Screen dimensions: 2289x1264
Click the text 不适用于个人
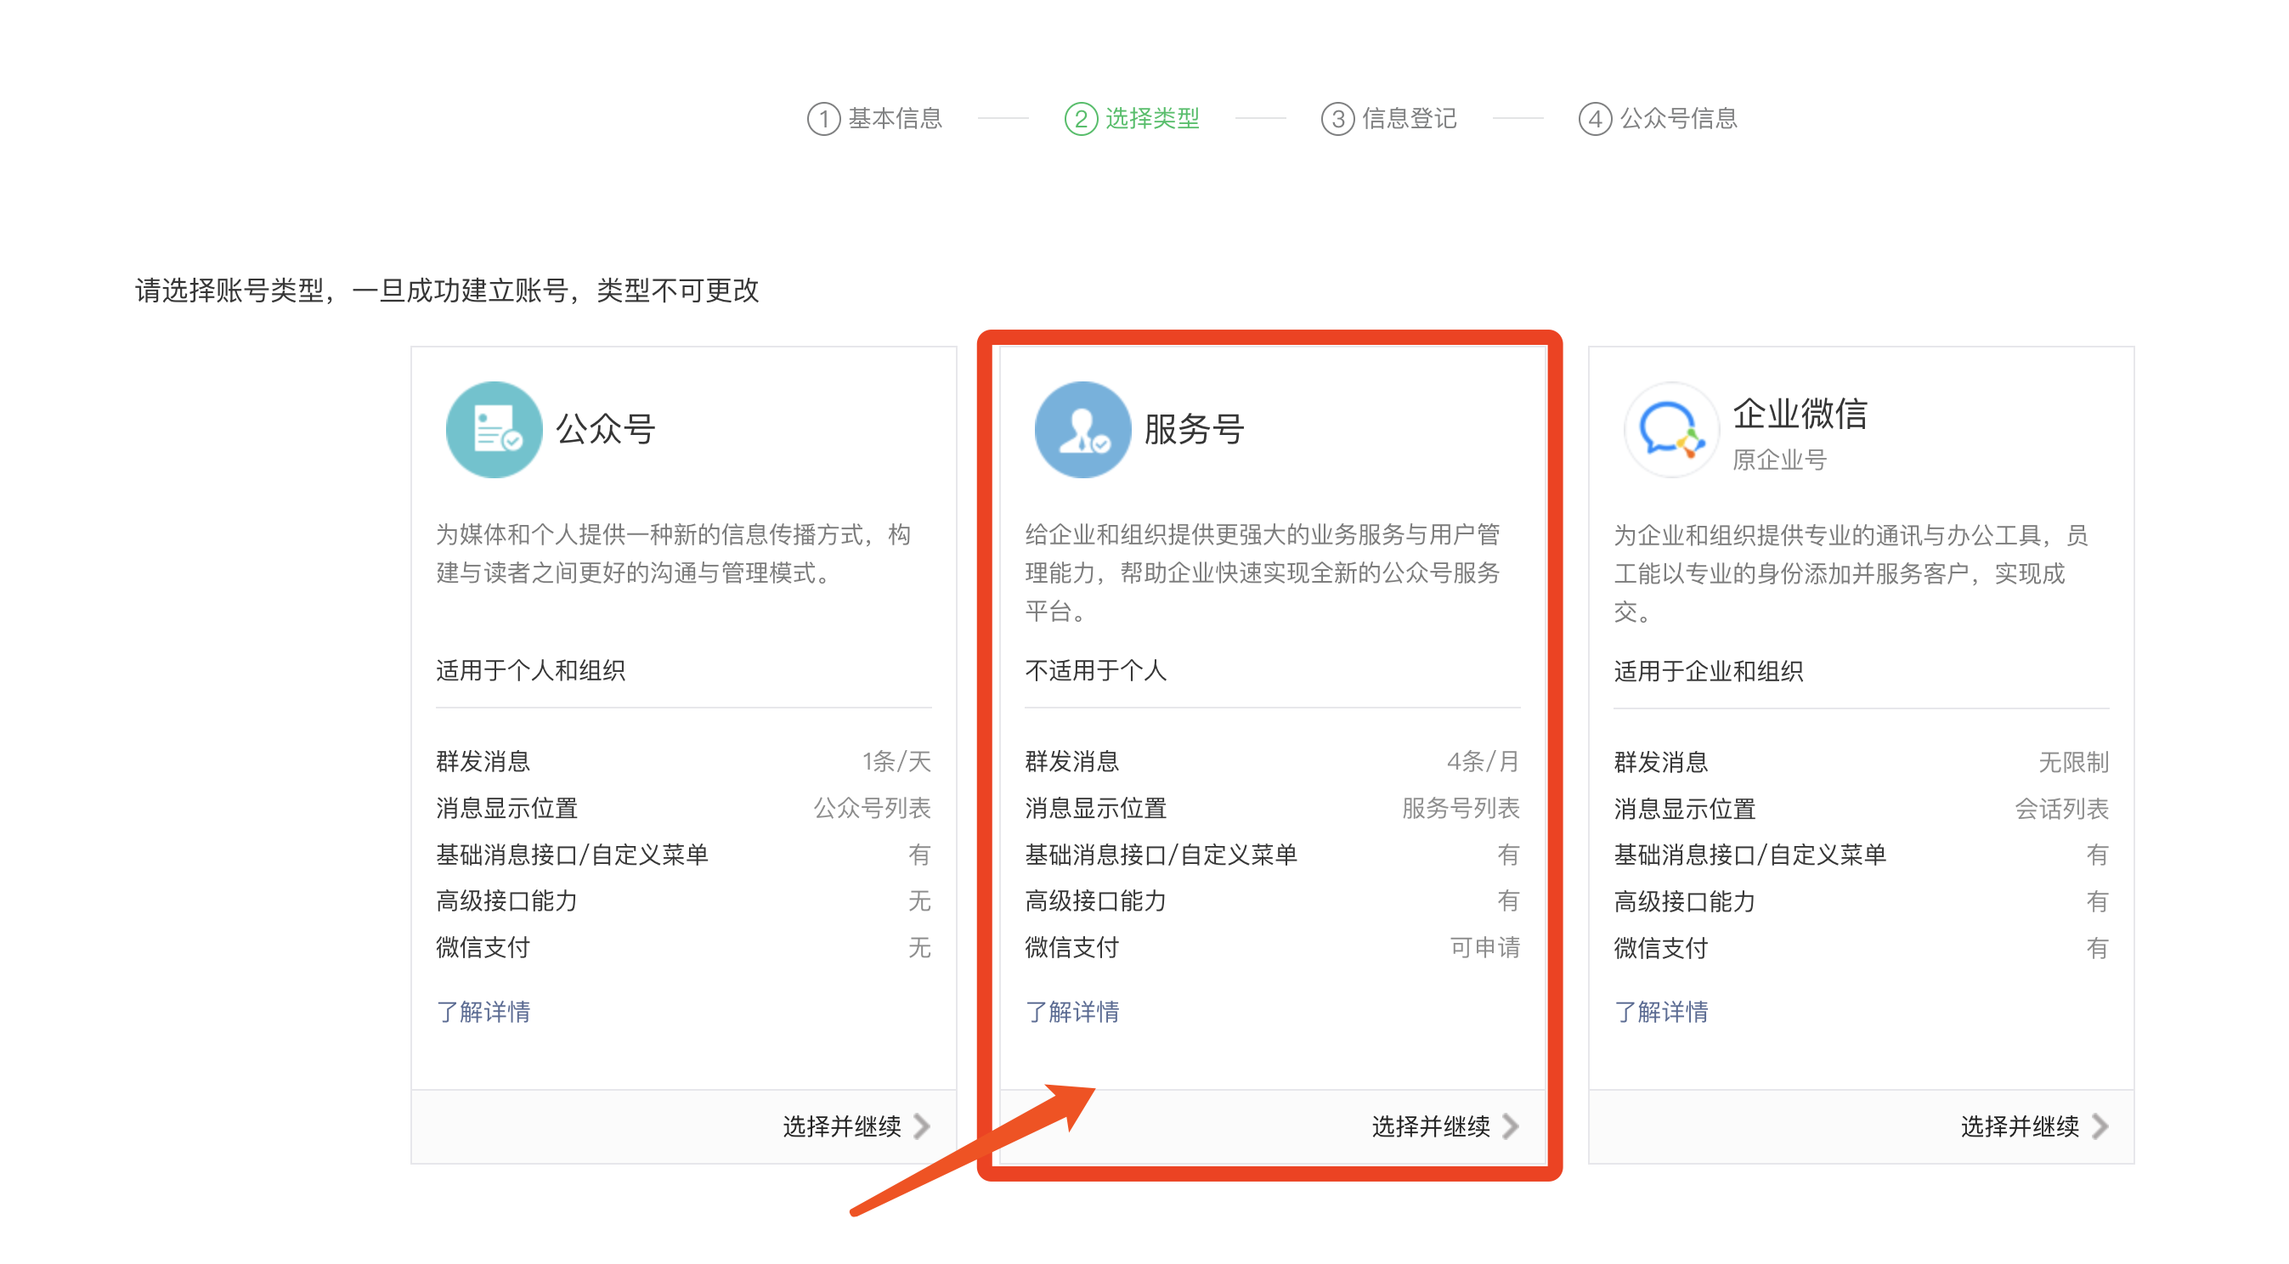1095,670
